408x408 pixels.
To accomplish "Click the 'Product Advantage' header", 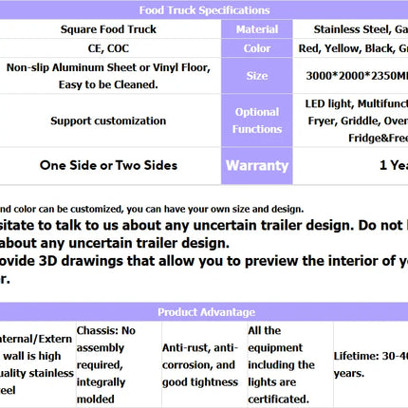I will point(204,312).
